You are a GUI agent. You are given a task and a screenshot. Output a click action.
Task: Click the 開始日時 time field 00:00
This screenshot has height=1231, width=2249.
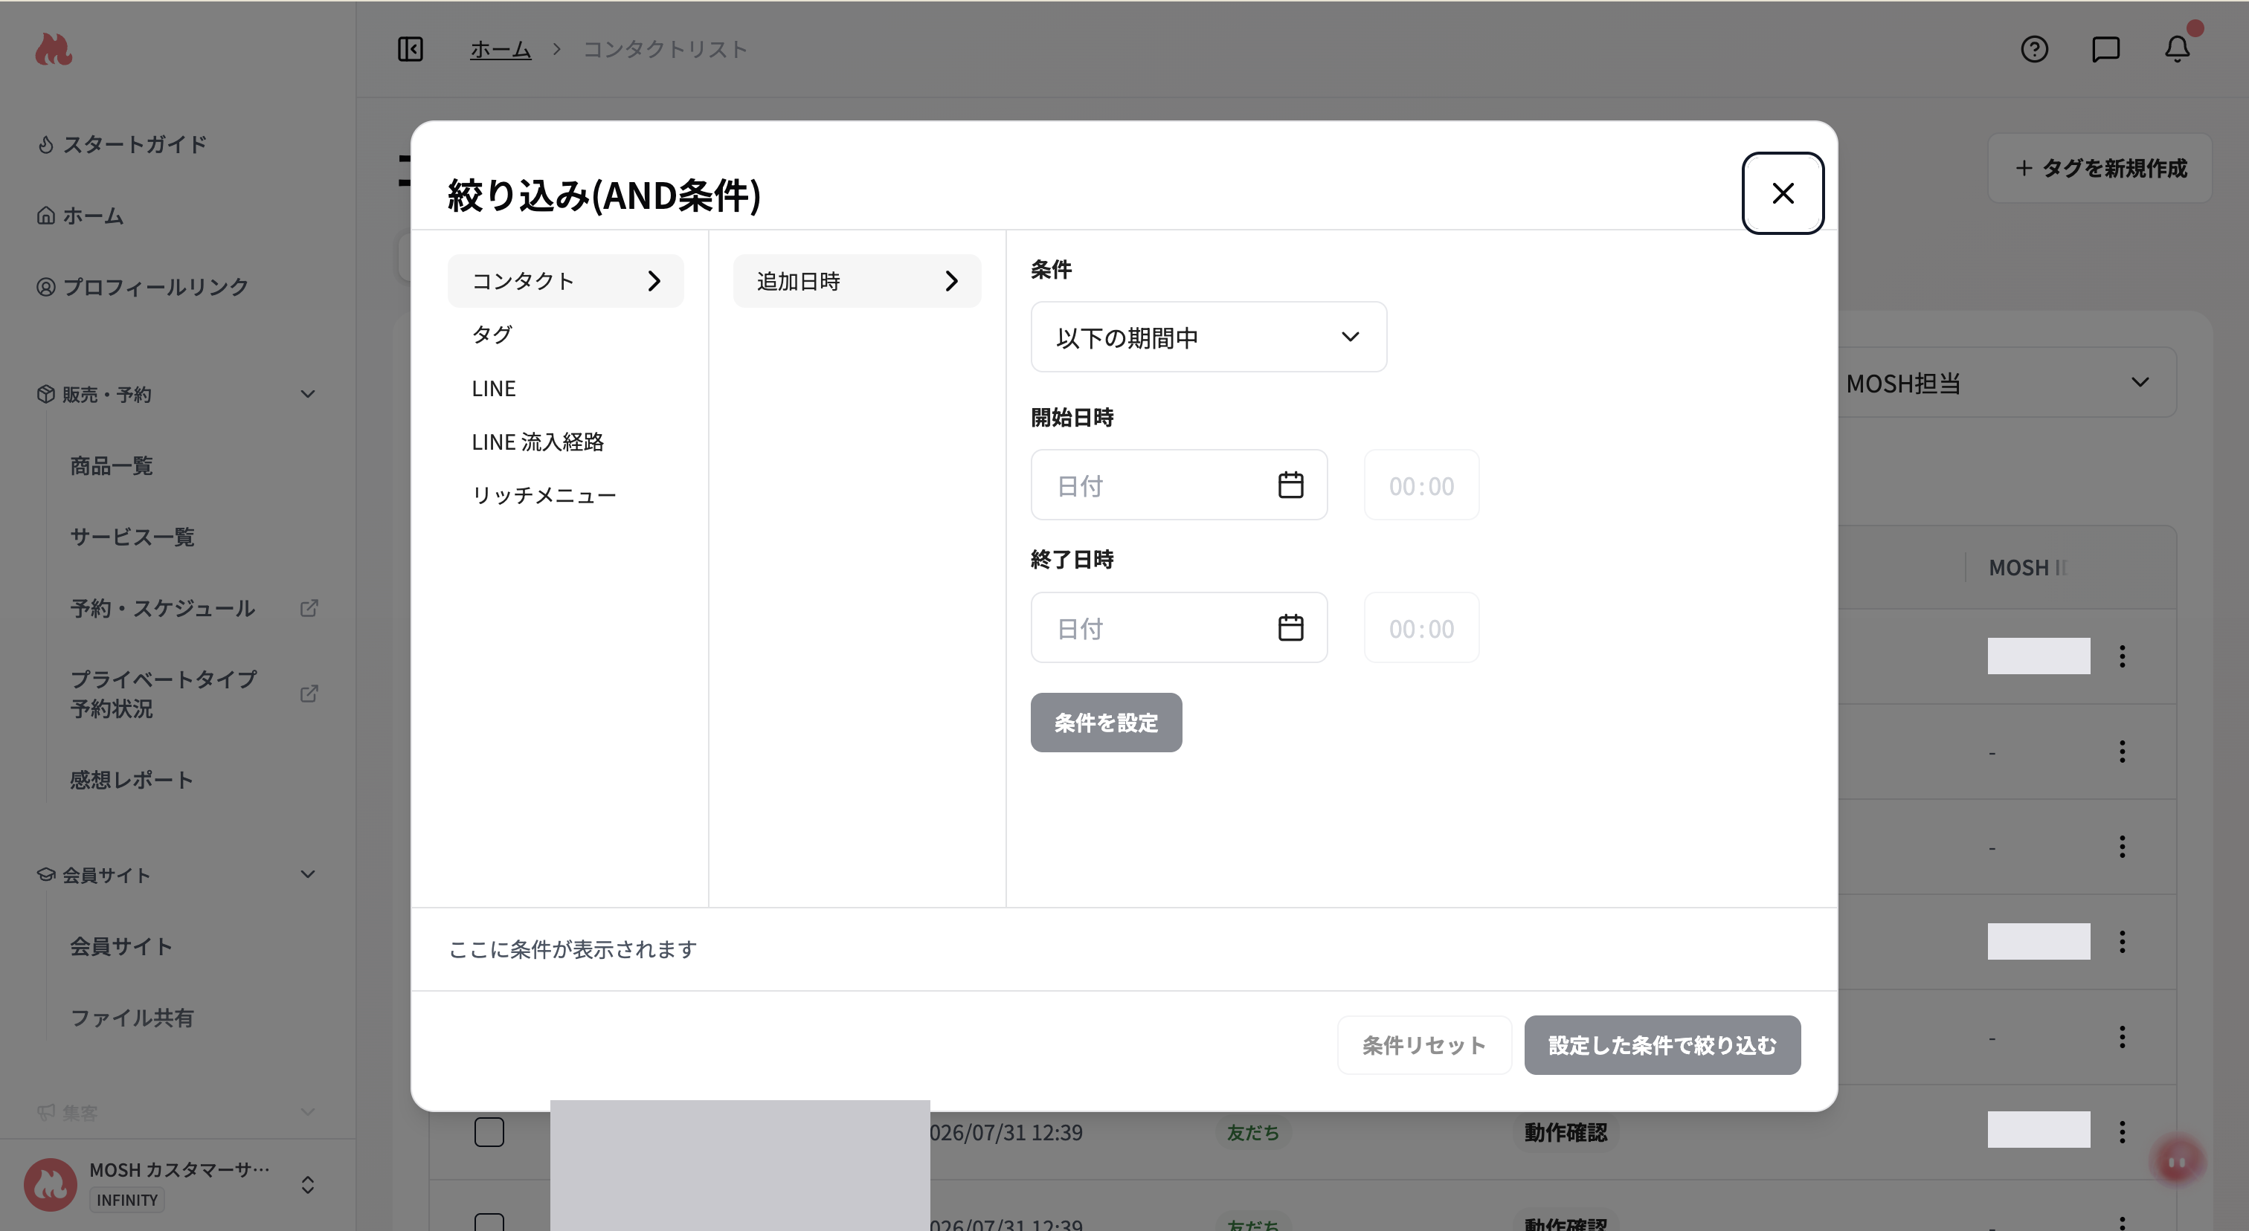pyautogui.click(x=1421, y=485)
